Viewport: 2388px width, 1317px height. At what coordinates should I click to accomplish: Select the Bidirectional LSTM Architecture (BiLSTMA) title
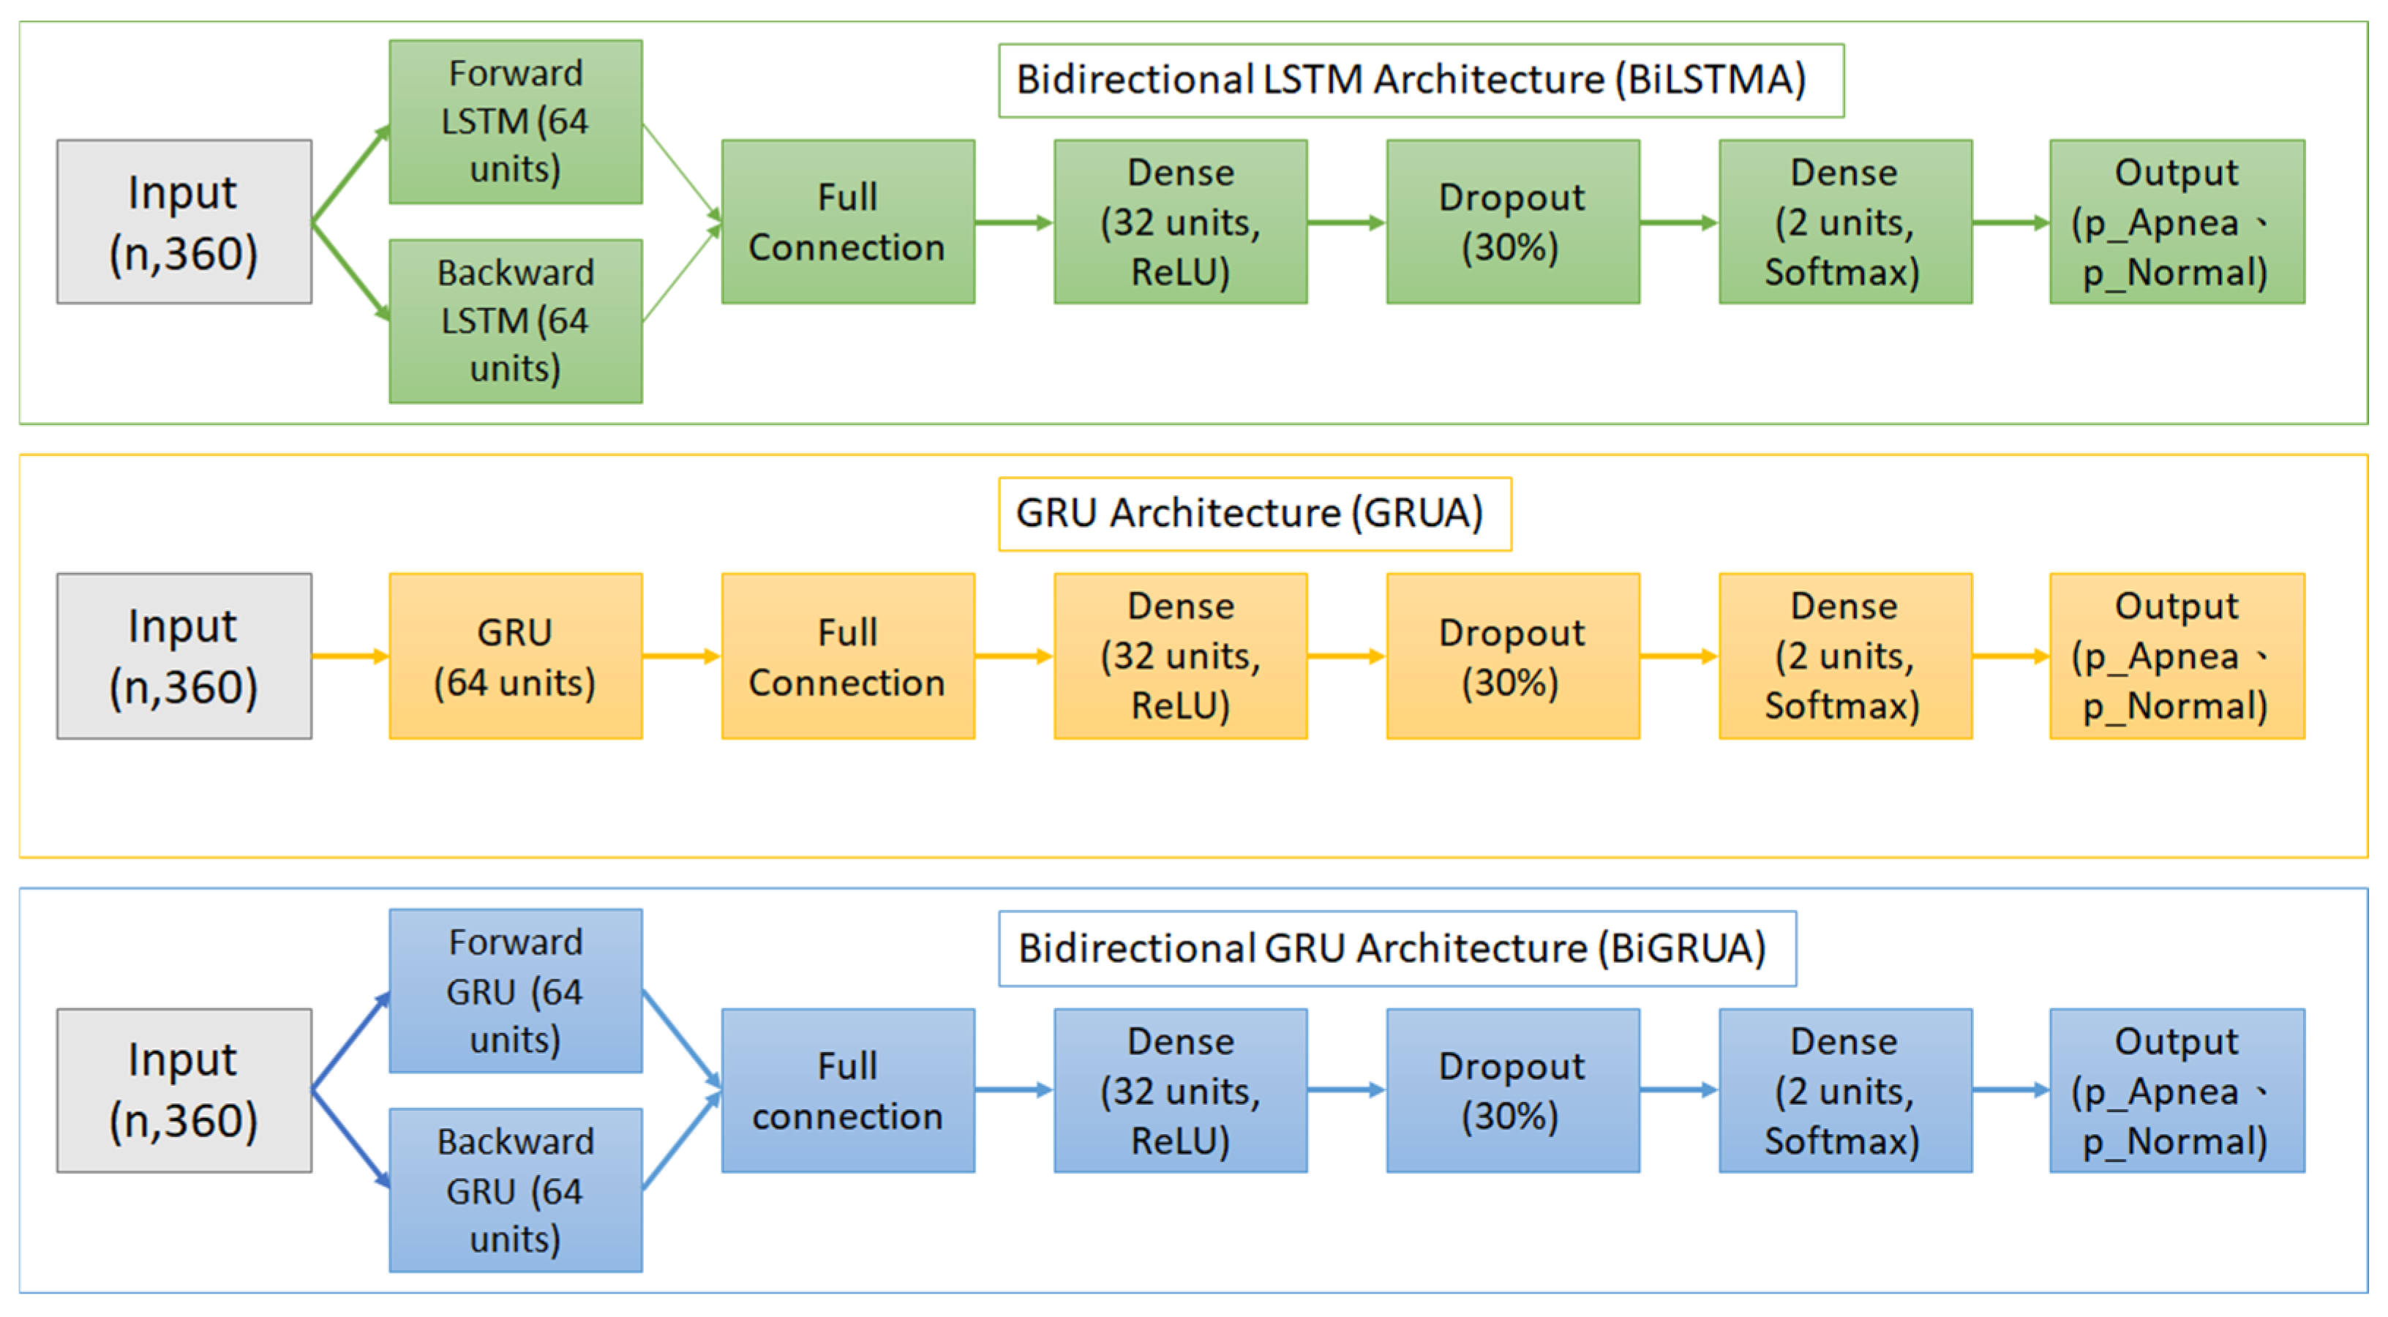1420,80
